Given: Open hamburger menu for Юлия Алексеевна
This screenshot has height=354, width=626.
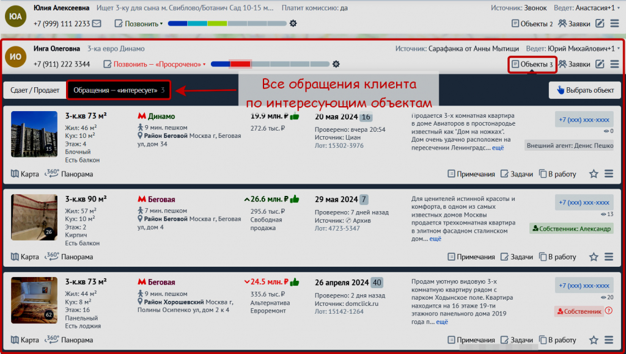Looking at the screenshot, I should click(615, 24).
